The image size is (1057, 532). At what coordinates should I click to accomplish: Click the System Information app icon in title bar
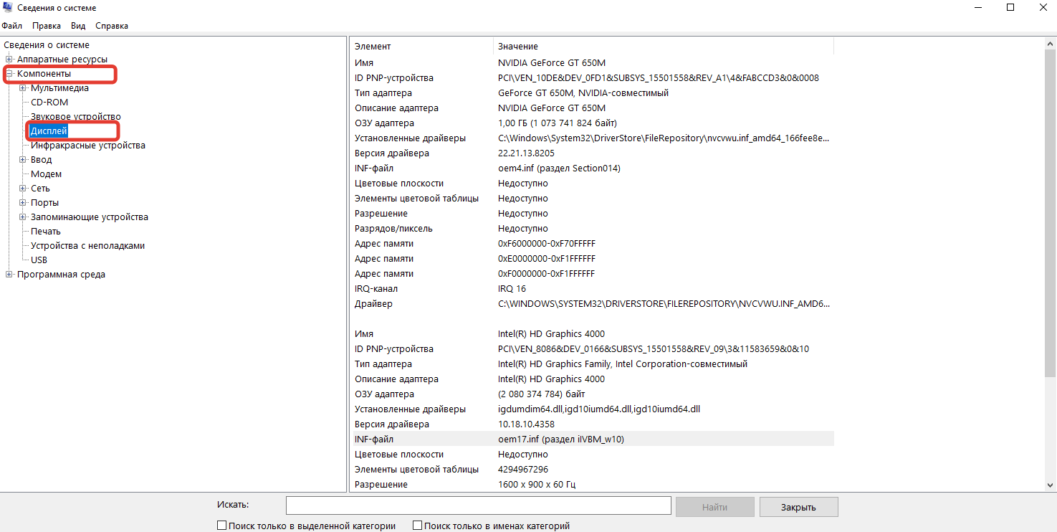[x=7, y=8]
